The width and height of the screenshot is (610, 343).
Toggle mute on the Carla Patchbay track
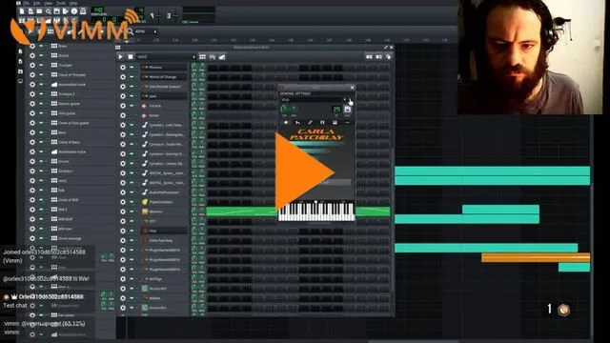(132, 240)
